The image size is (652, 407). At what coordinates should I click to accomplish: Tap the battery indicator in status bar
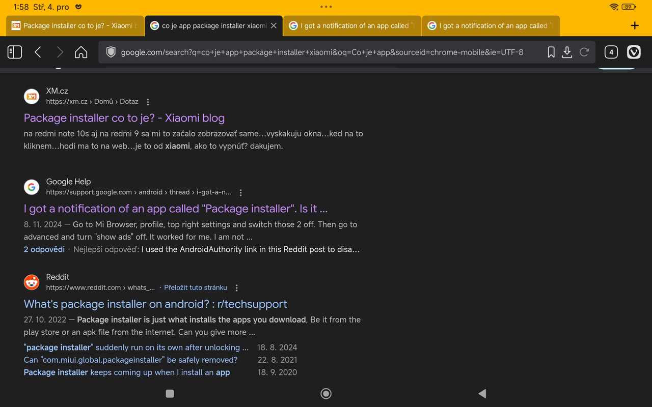point(629,7)
